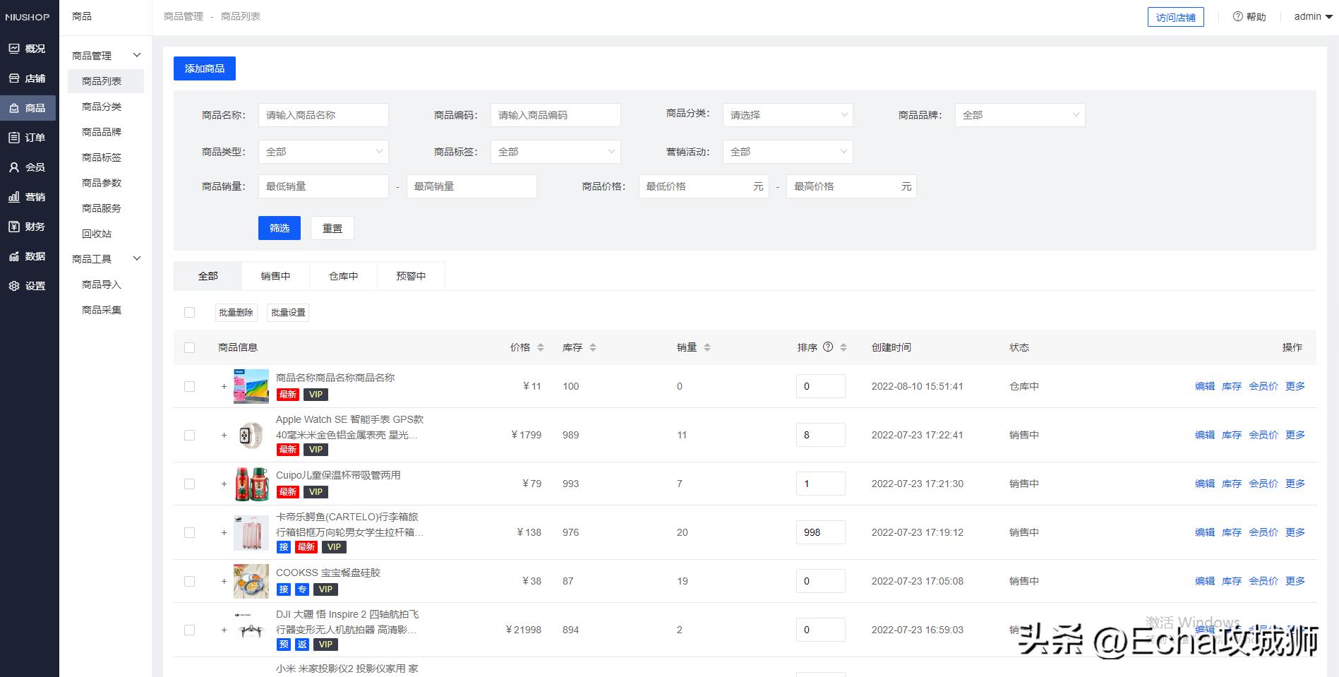This screenshot has height=677, width=1339.
Task: Open the 商品分类 dropdown filter
Action: tap(787, 115)
